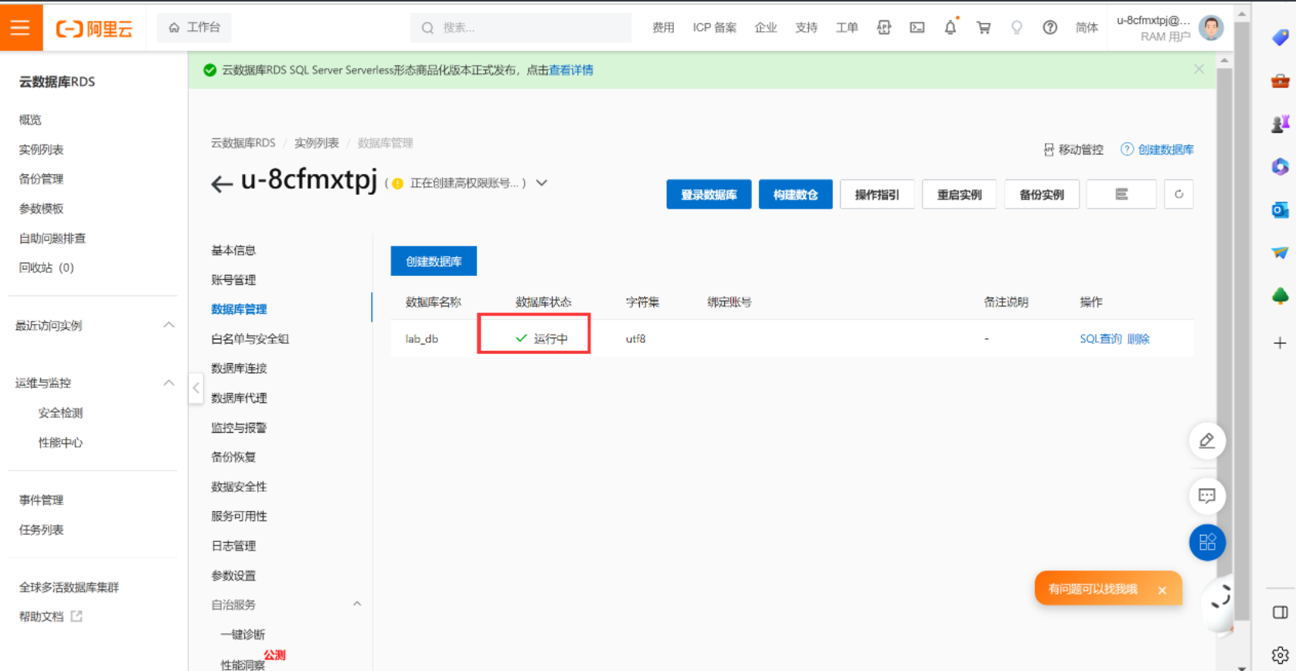Open 参数模板 in left sidebar
Screen dimensions: 1296x671
click(41, 209)
